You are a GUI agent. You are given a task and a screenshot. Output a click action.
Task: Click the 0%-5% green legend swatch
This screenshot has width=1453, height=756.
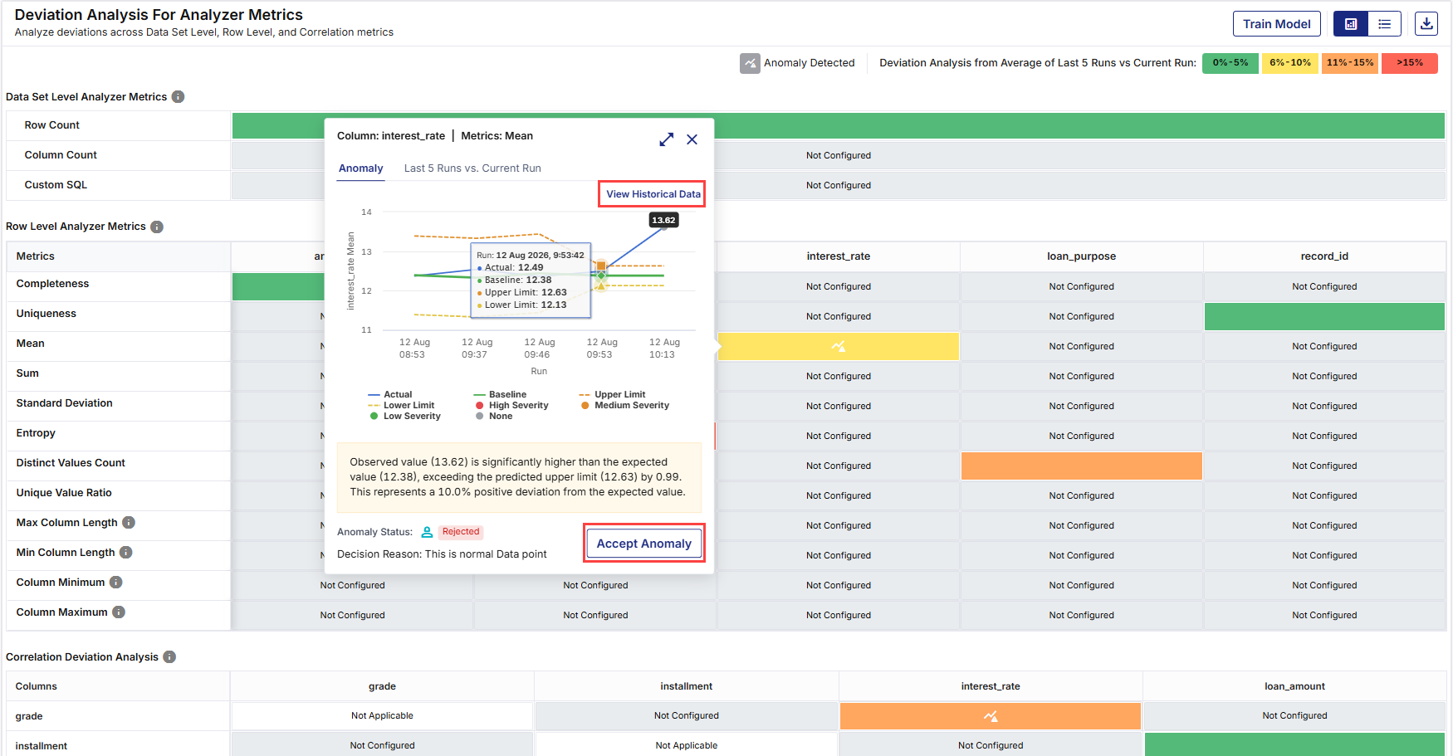tap(1230, 63)
